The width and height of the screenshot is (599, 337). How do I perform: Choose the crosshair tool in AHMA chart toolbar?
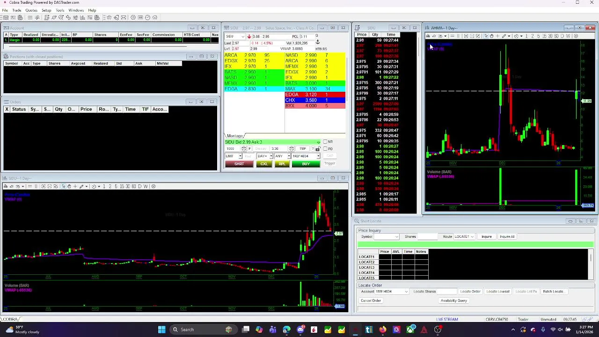point(497,36)
